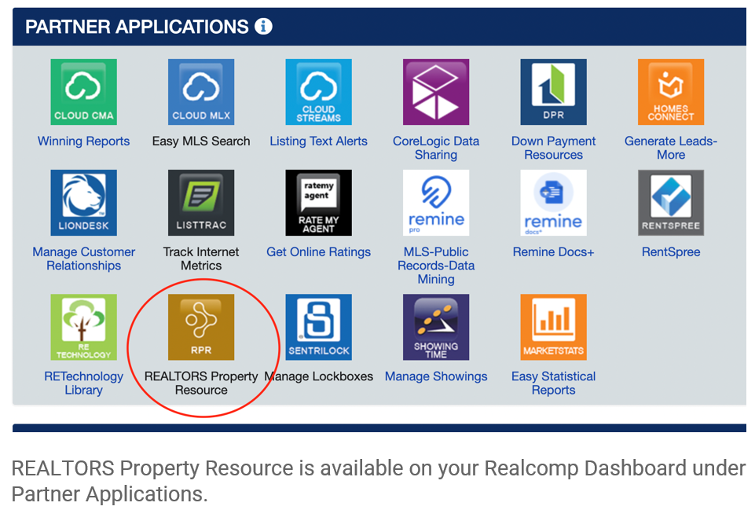Open the Cloud CMA app icon
This screenshot has width=755, height=532.
tap(84, 92)
